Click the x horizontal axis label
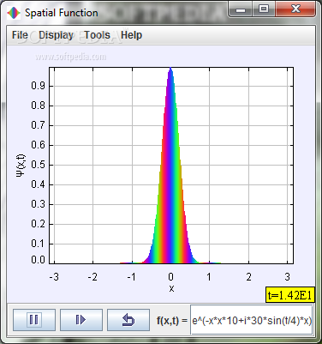Viewport: 322px width, 344px height. [x=171, y=288]
